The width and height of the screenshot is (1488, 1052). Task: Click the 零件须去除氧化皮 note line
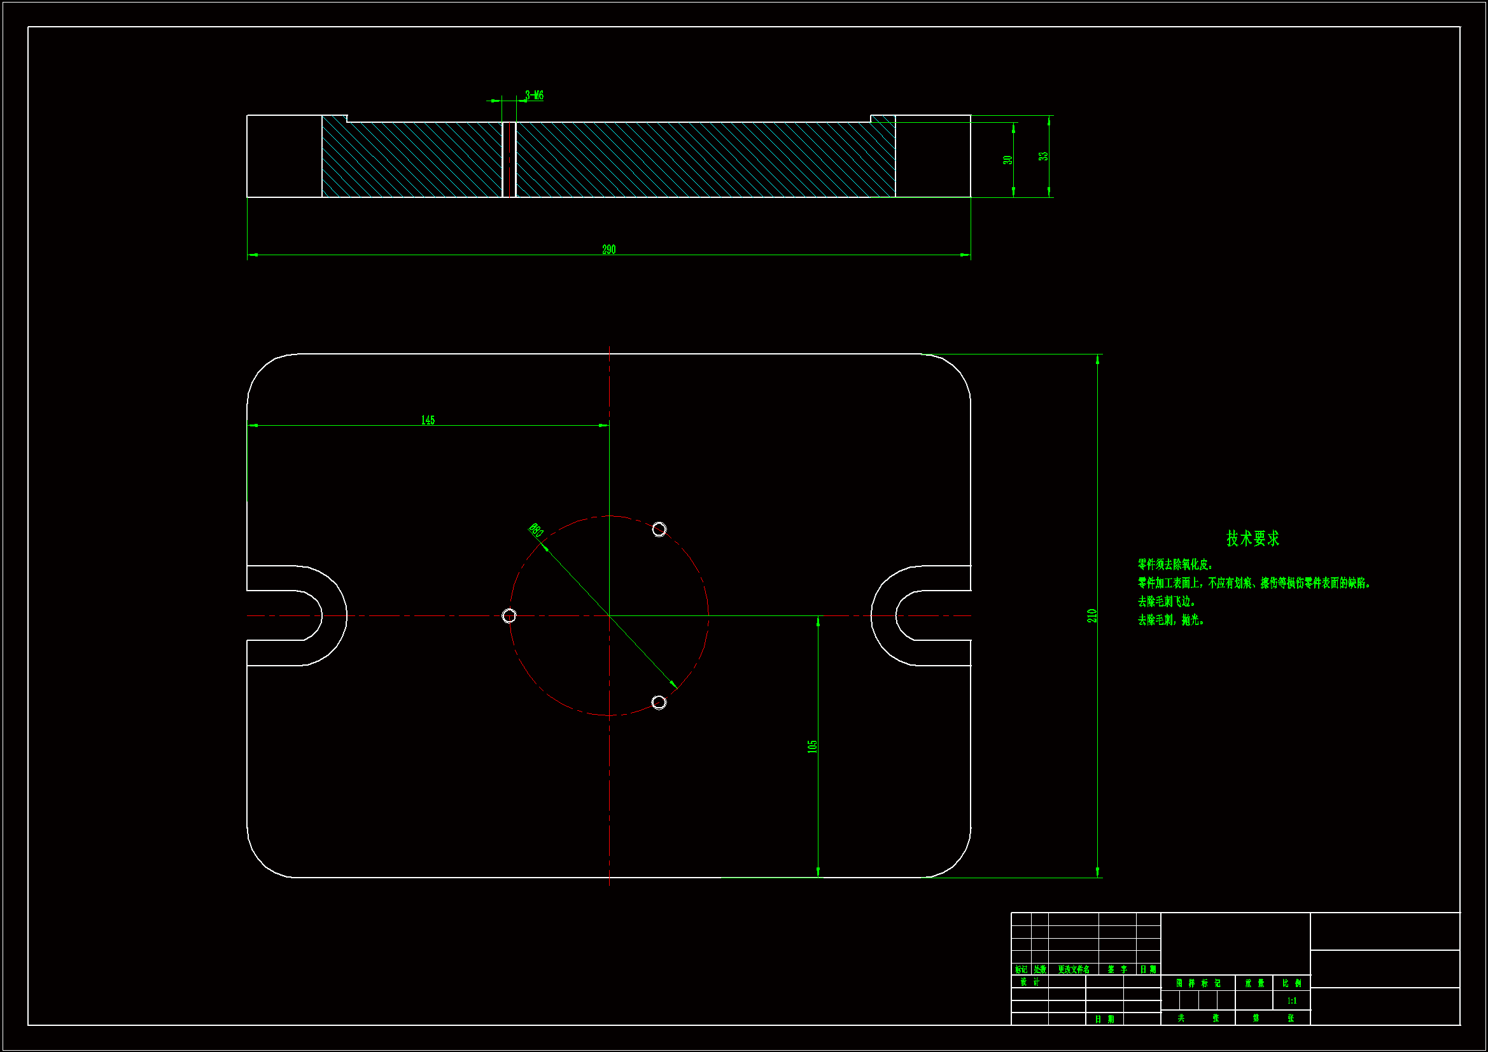point(1175,565)
